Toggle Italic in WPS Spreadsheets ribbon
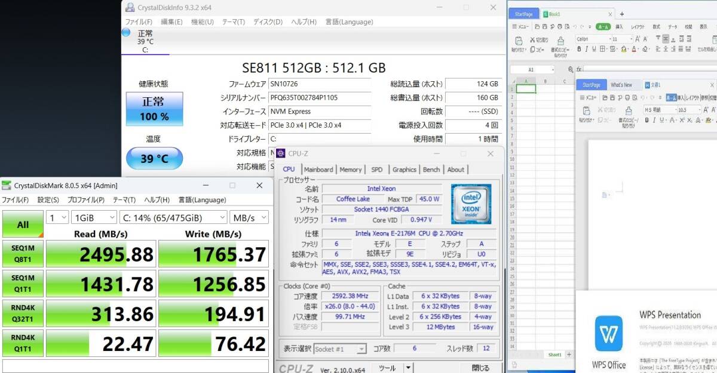This screenshot has width=717, height=373. tap(587, 49)
